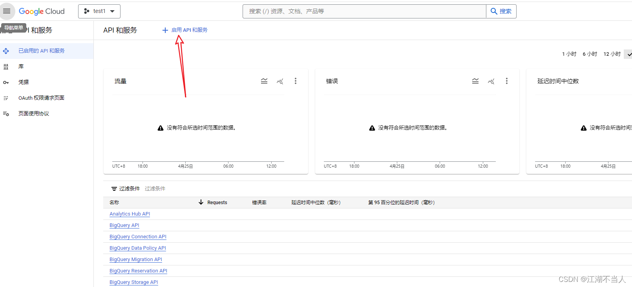
Task: Select 已启用的 API 和服务 in sidebar
Action: pos(47,51)
